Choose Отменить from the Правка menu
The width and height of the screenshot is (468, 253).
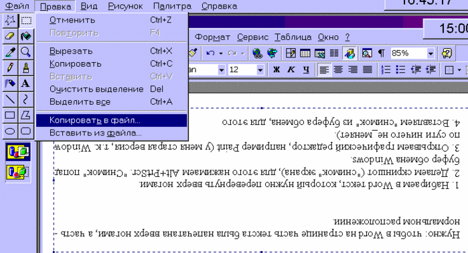tap(112, 20)
